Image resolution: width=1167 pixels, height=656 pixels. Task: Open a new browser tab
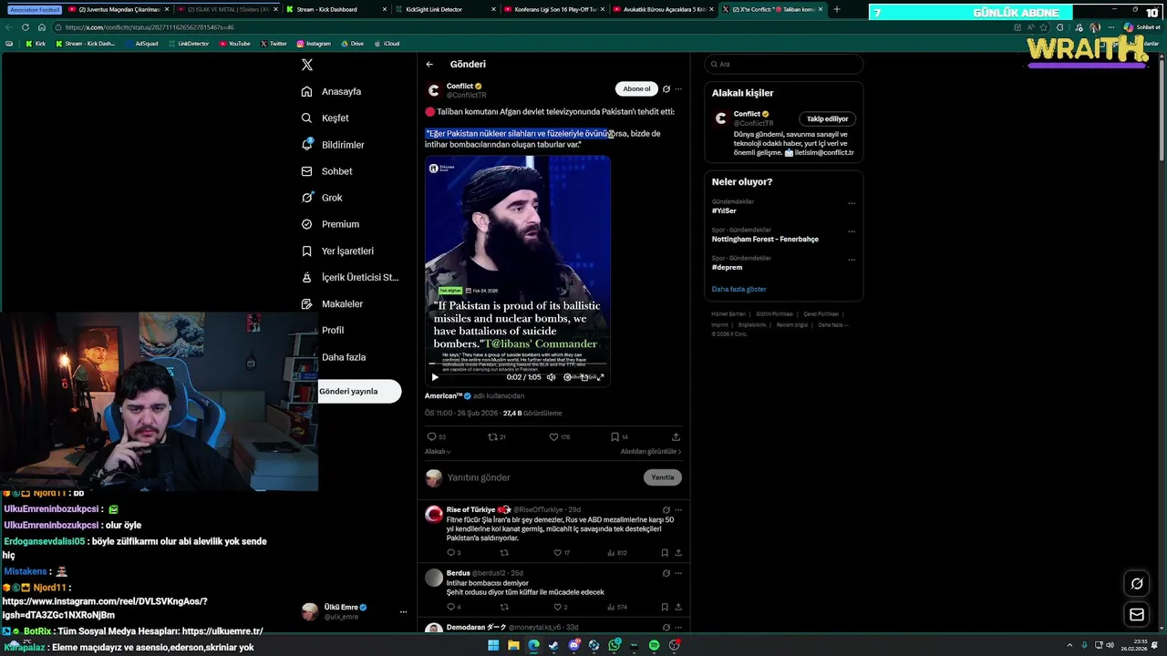pos(837,9)
